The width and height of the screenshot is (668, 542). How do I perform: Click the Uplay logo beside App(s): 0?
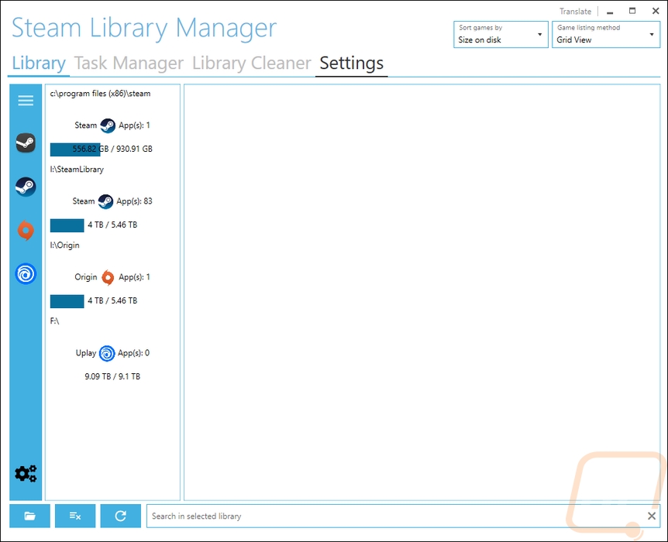pyautogui.click(x=107, y=353)
